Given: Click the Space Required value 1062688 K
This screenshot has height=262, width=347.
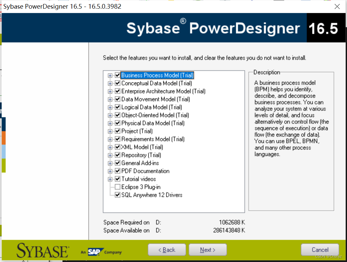Looking at the screenshot, I should (232, 222).
